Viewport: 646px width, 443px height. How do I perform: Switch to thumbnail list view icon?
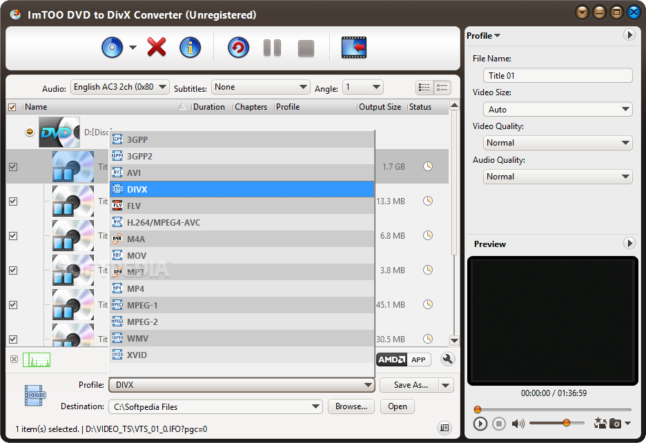(424, 88)
